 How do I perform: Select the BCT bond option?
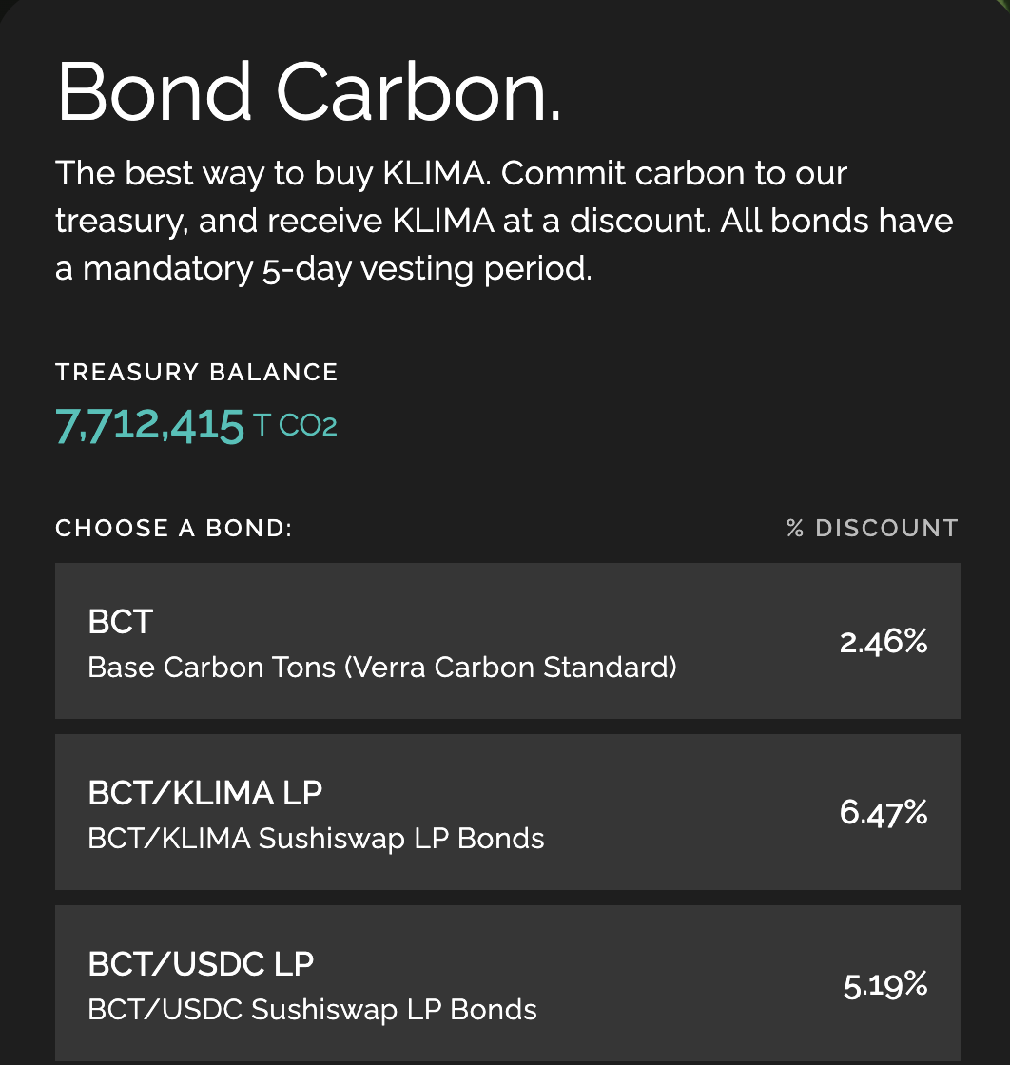504,640
